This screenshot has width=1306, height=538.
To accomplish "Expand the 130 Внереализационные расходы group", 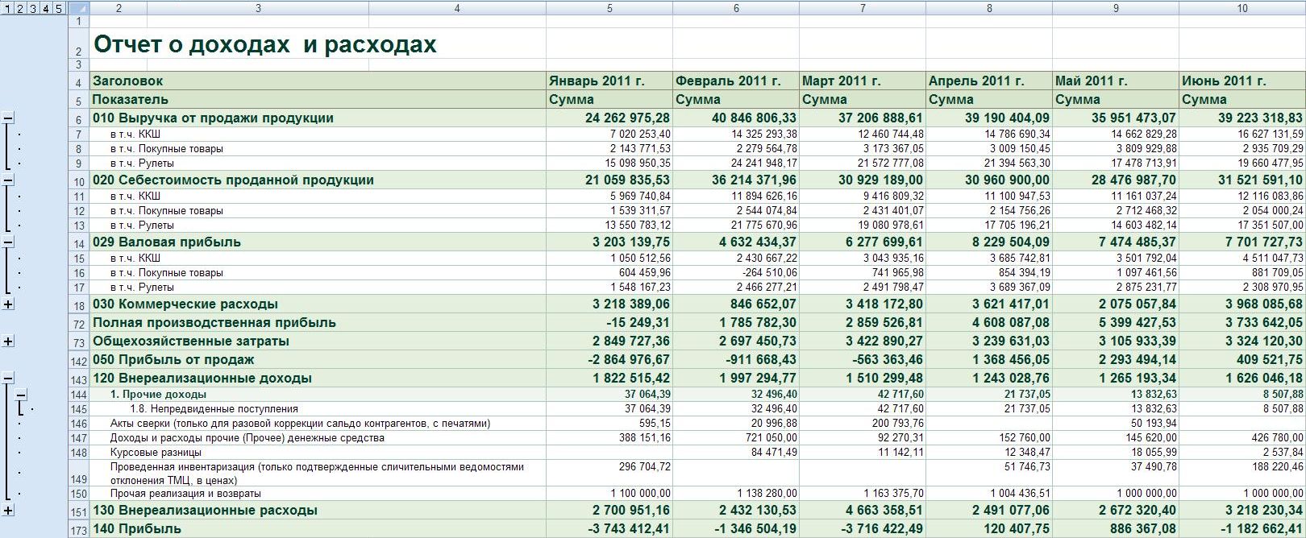I will click(8, 511).
